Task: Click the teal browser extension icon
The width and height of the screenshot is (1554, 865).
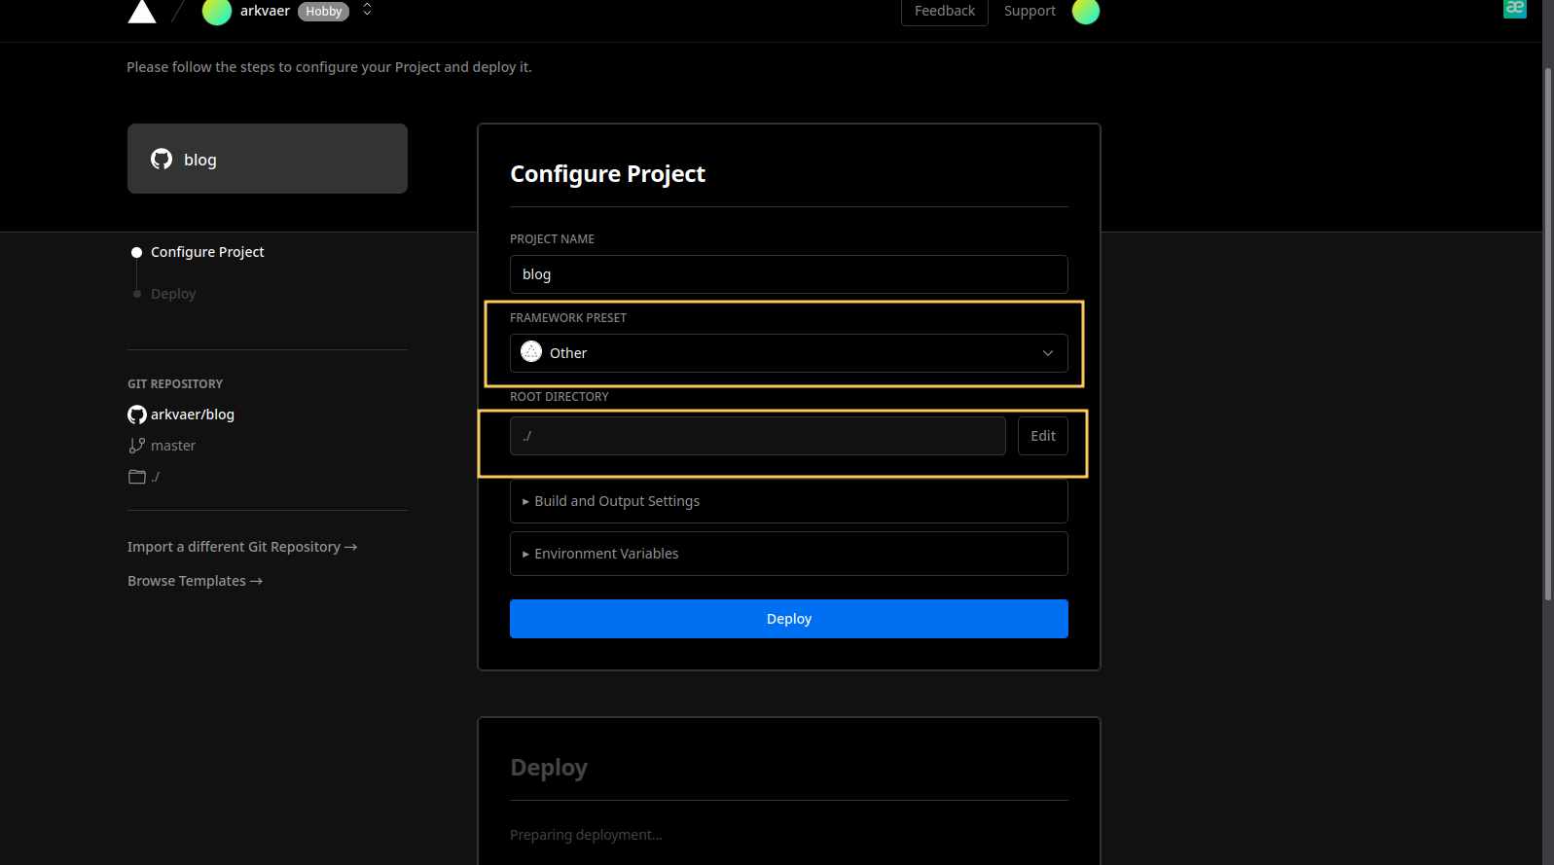Action: (1515, 9)
